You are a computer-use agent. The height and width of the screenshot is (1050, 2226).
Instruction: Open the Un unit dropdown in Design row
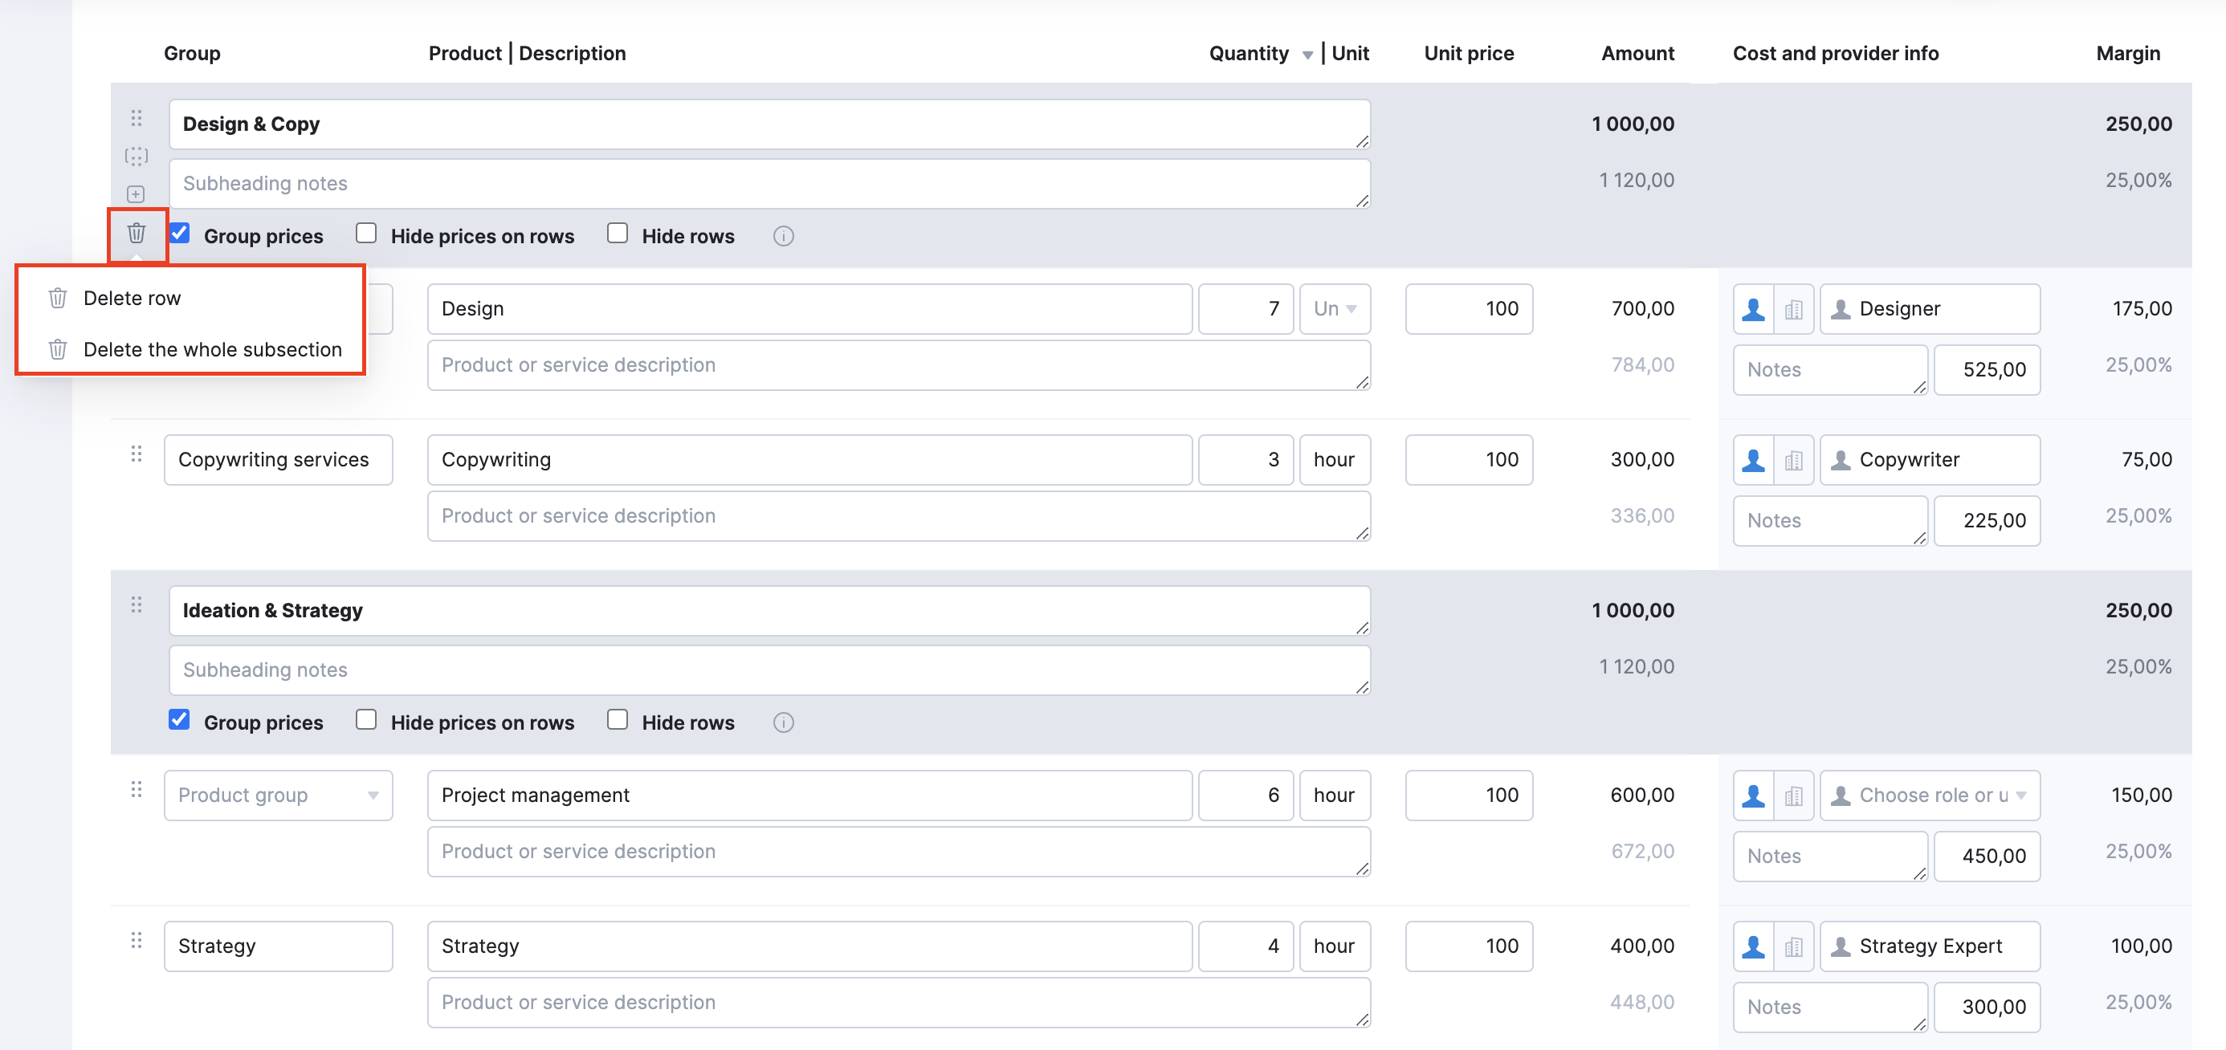coord(1335,309)
